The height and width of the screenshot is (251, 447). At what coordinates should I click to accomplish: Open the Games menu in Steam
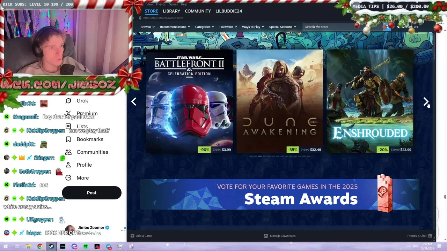173,4
